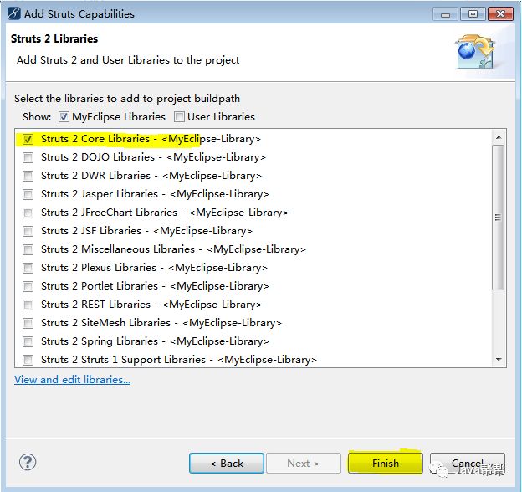The height and width of the screenshot is (492, 522).
Task: Check Struts 2 Jasper Libraries checkbox
Action: point(28,194)
